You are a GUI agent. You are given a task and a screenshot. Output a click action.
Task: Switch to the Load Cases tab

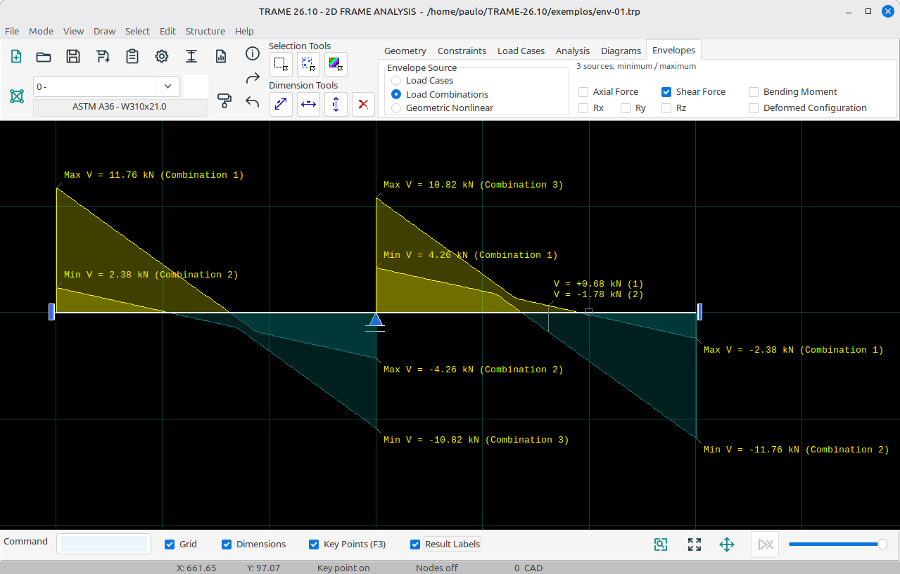tap(521, 51)
